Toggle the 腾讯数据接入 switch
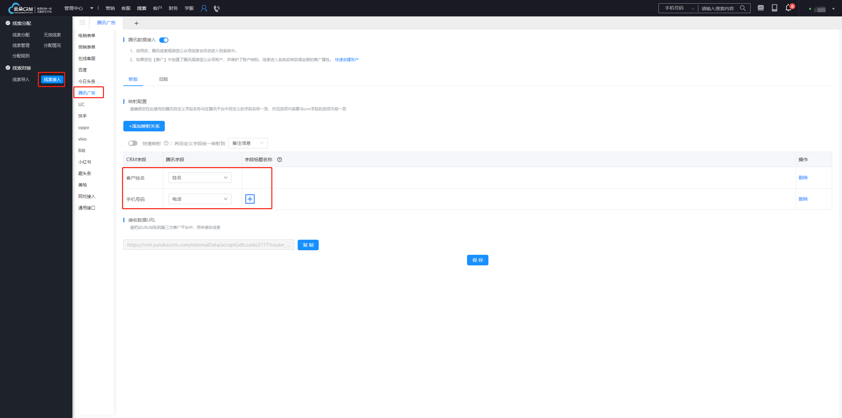Viewport: 842px width, 418px height. 164,40
